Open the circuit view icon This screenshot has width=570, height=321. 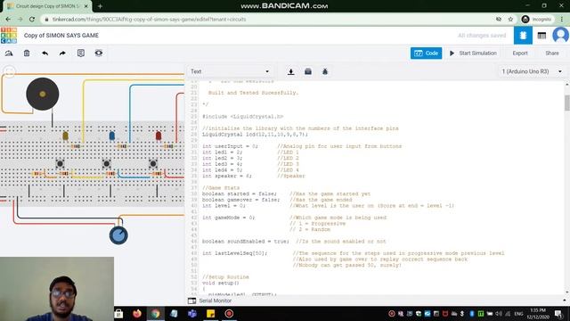[x=523, y=36]
